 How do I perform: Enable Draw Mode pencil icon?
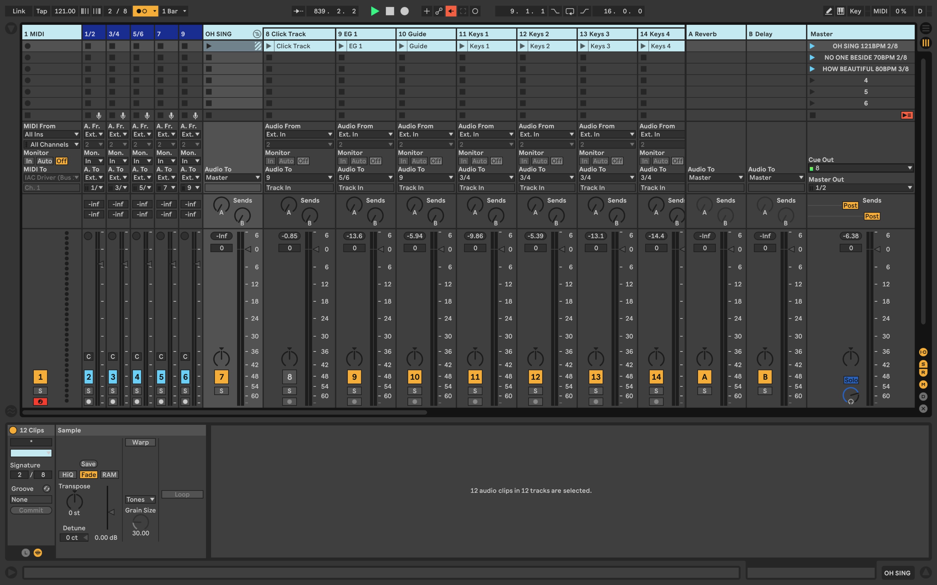[828, 11]
